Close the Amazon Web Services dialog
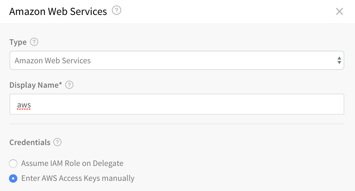The image size is (355, 191). (x=339, y=11)
